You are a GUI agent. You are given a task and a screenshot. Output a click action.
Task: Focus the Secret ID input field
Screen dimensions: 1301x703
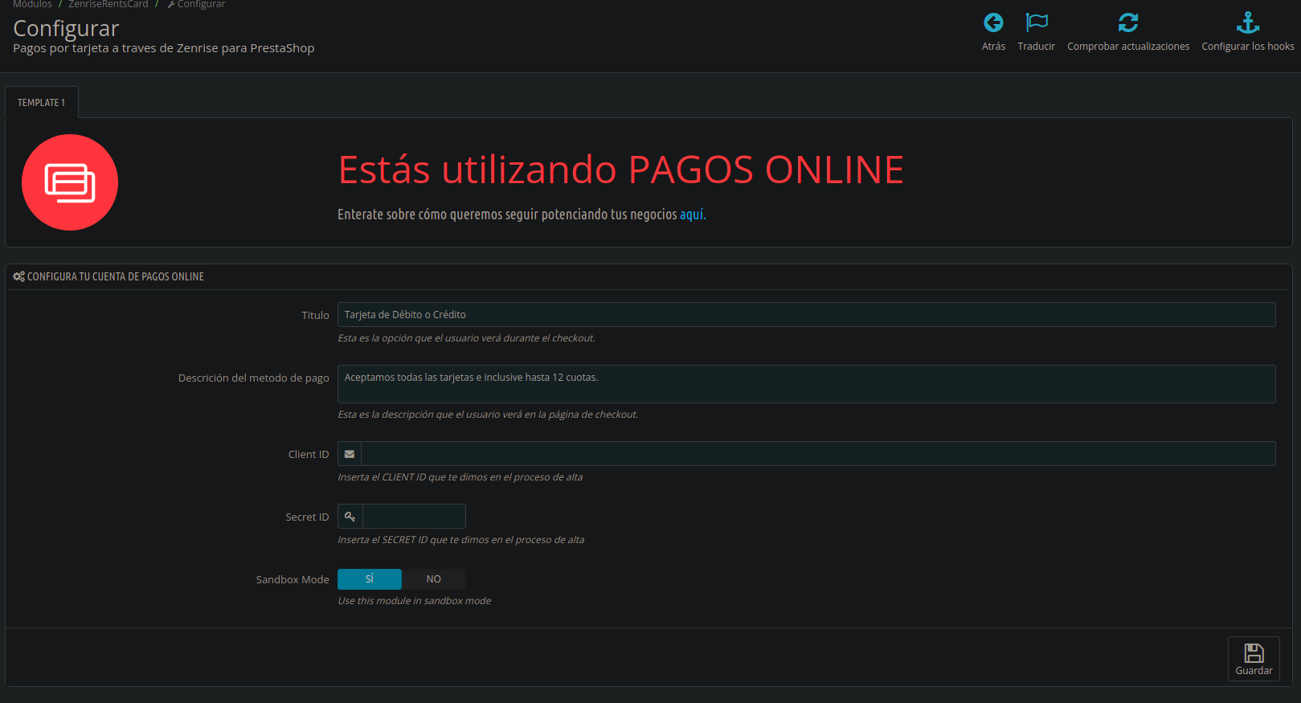coord(414,517)
